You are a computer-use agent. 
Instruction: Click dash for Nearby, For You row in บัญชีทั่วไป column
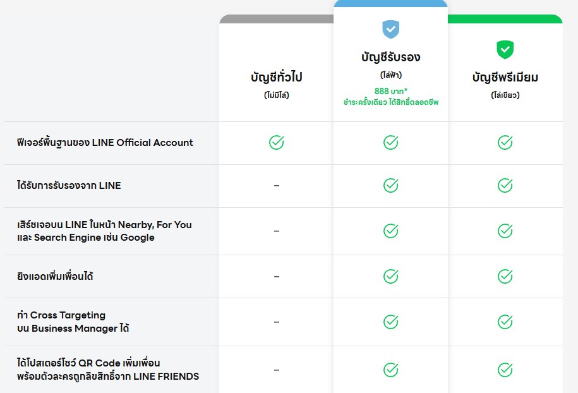(x=277, y=231)
